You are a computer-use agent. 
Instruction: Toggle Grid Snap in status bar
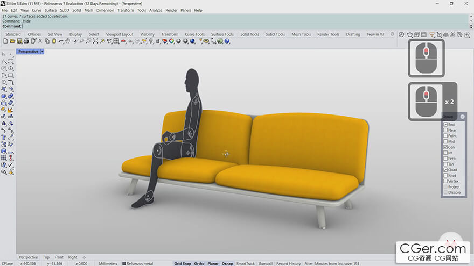[182, 263]
